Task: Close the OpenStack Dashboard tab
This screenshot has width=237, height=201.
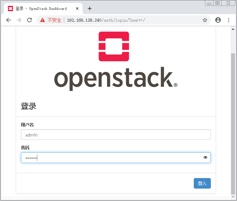Action: pos(77,9)
